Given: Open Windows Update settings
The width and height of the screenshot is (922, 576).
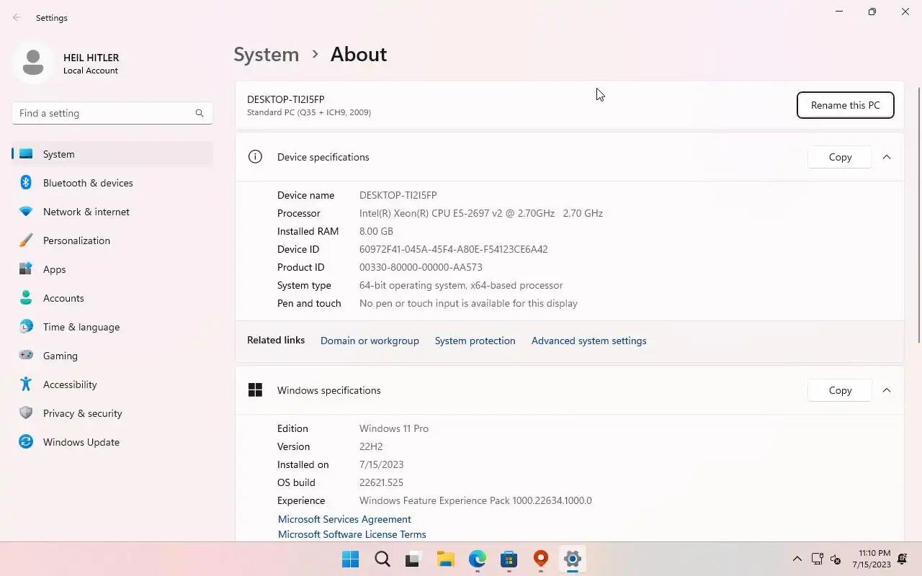Looking at the screenshot, I should pyautogui.click(x=112, y=442).
